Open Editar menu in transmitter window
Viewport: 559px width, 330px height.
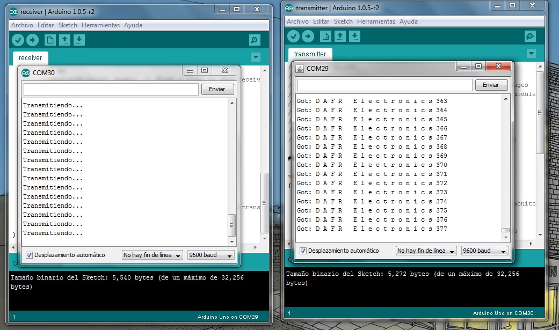point(321,21)
